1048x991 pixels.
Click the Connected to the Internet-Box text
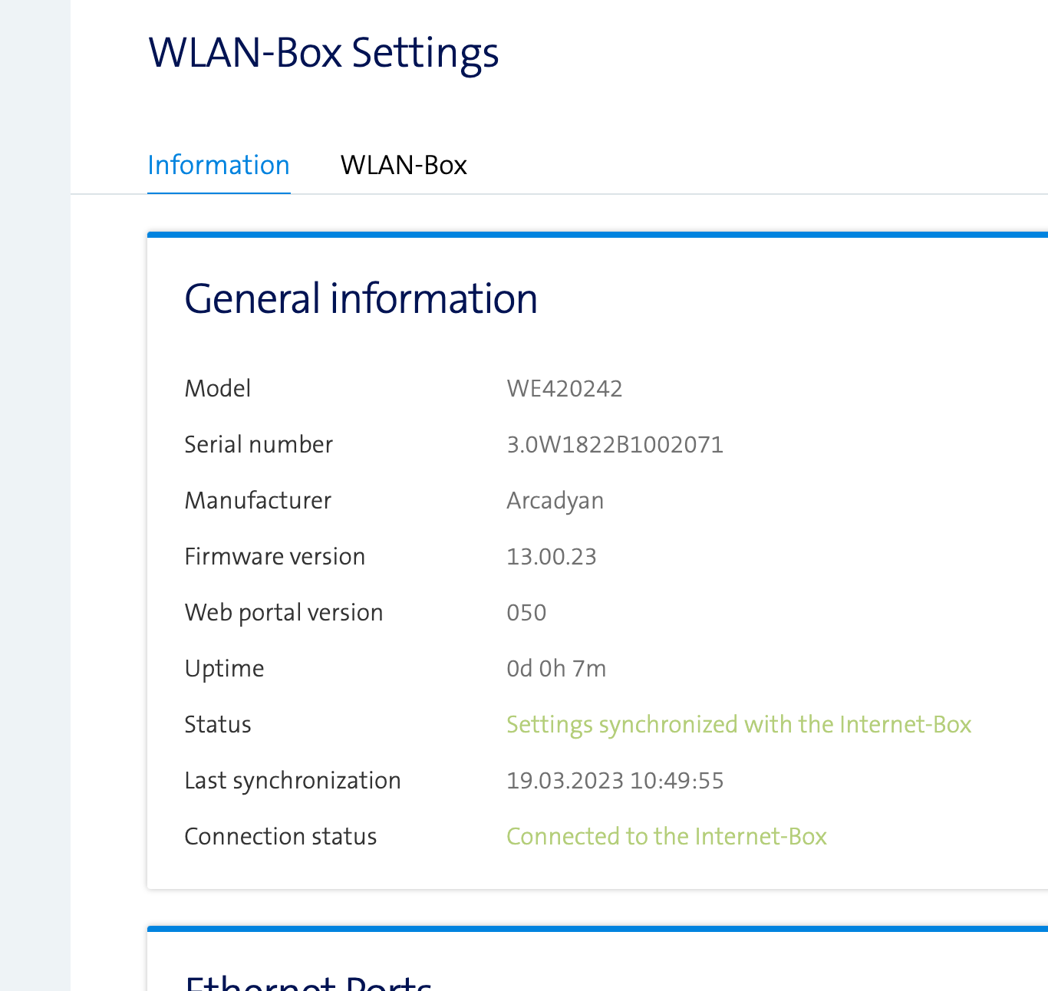666,837
